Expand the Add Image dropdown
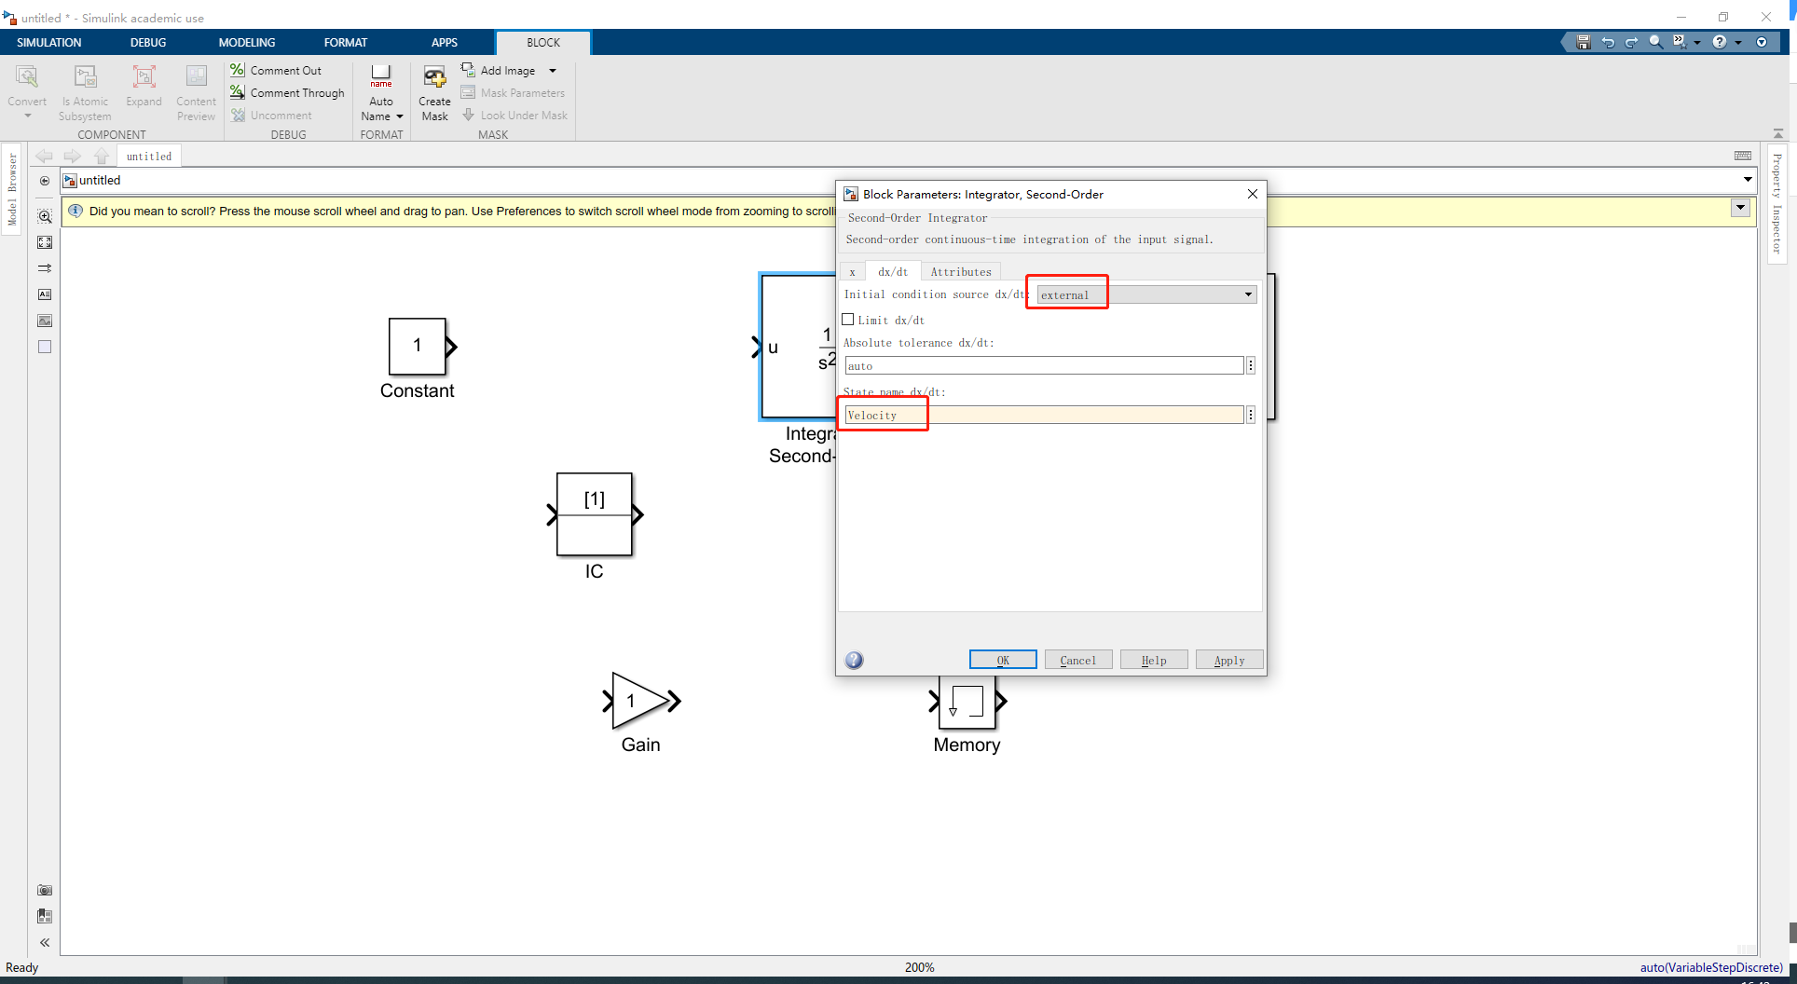 pos(552,70)
